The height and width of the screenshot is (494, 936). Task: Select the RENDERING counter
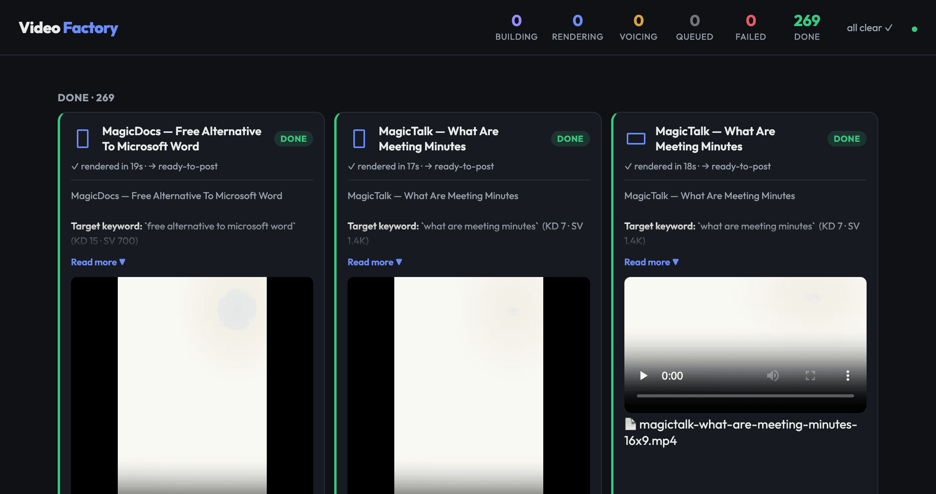click(x=578, y=27)
